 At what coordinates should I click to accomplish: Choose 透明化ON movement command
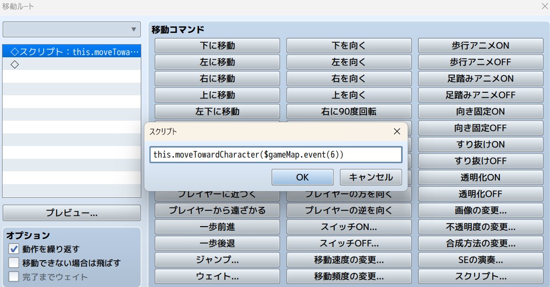click(x=481, y=177)
